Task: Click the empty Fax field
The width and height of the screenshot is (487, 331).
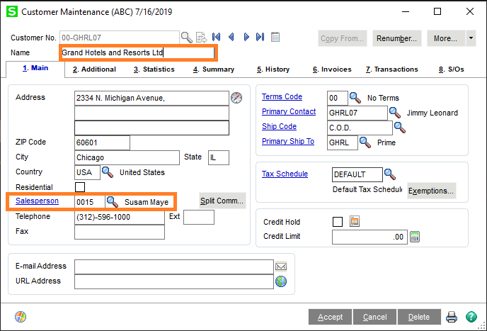Action: (120, 232)
